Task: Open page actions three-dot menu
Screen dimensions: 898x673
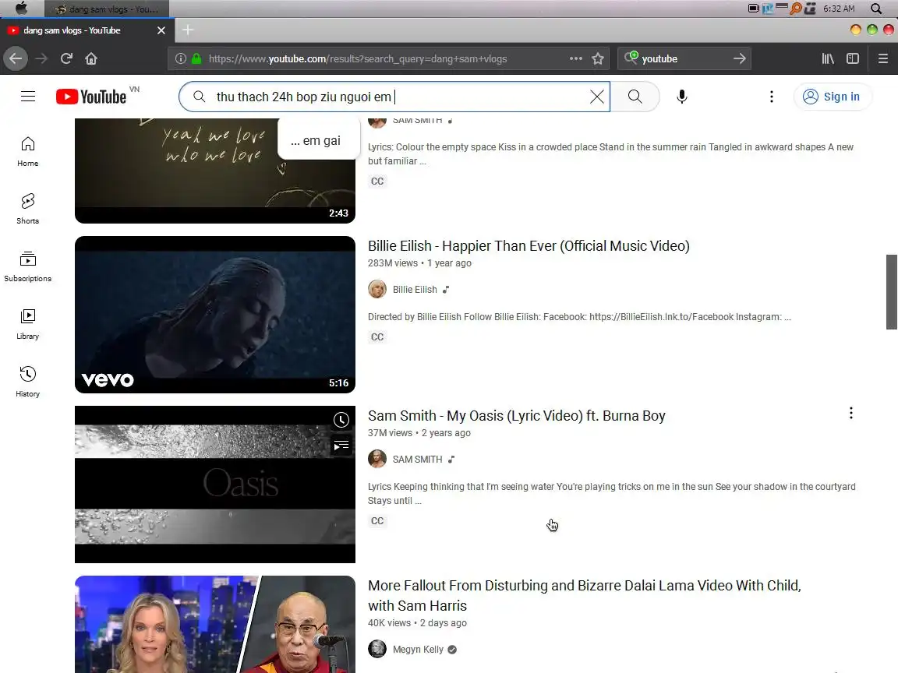Action: (x=575, y=58)
